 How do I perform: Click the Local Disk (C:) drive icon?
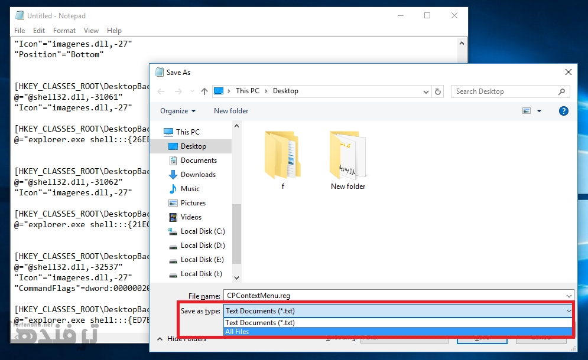coord(173,231)
